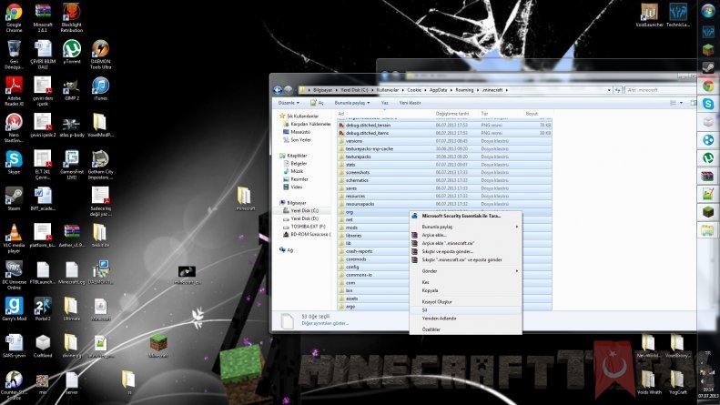Open the address bar history dropdown arrow
The width and height of the screenshot is (720, 405).
pyautogui.click(x=609, y=90)
